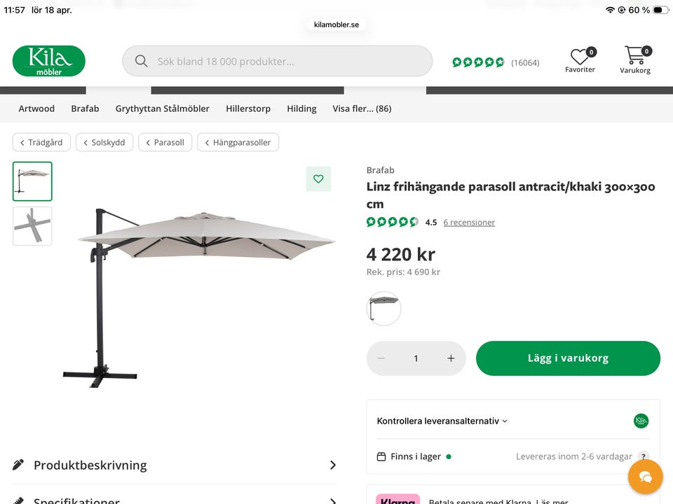This screenshot has width=673, height=504.
Task: Toggle the green heart to favorite the parasol
Action: point(318,178)
